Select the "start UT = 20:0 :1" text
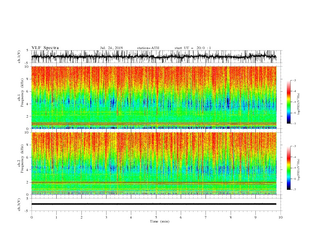Screen dimensions: 316x244 click(x=193, y=48)
